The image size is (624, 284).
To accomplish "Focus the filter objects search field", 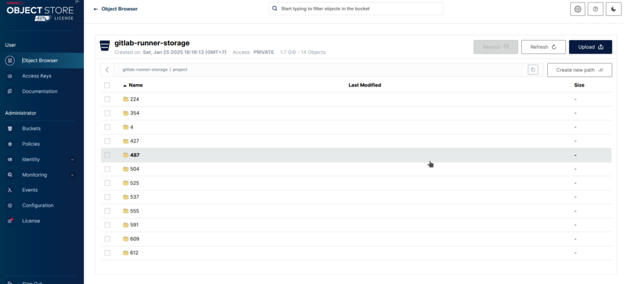I will (x=360, y=9).
